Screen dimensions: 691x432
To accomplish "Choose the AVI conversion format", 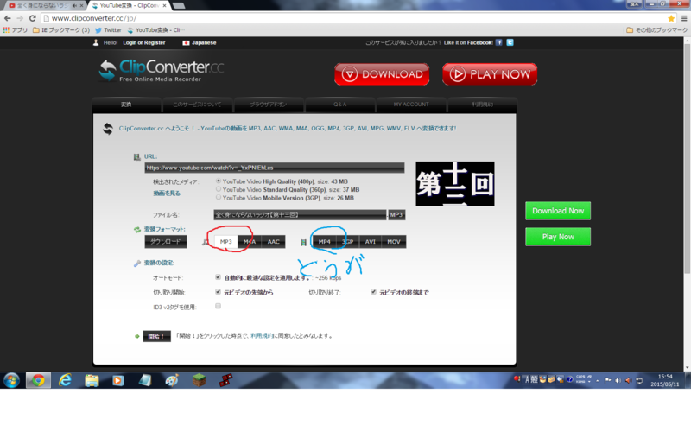I will coord(371,242).
